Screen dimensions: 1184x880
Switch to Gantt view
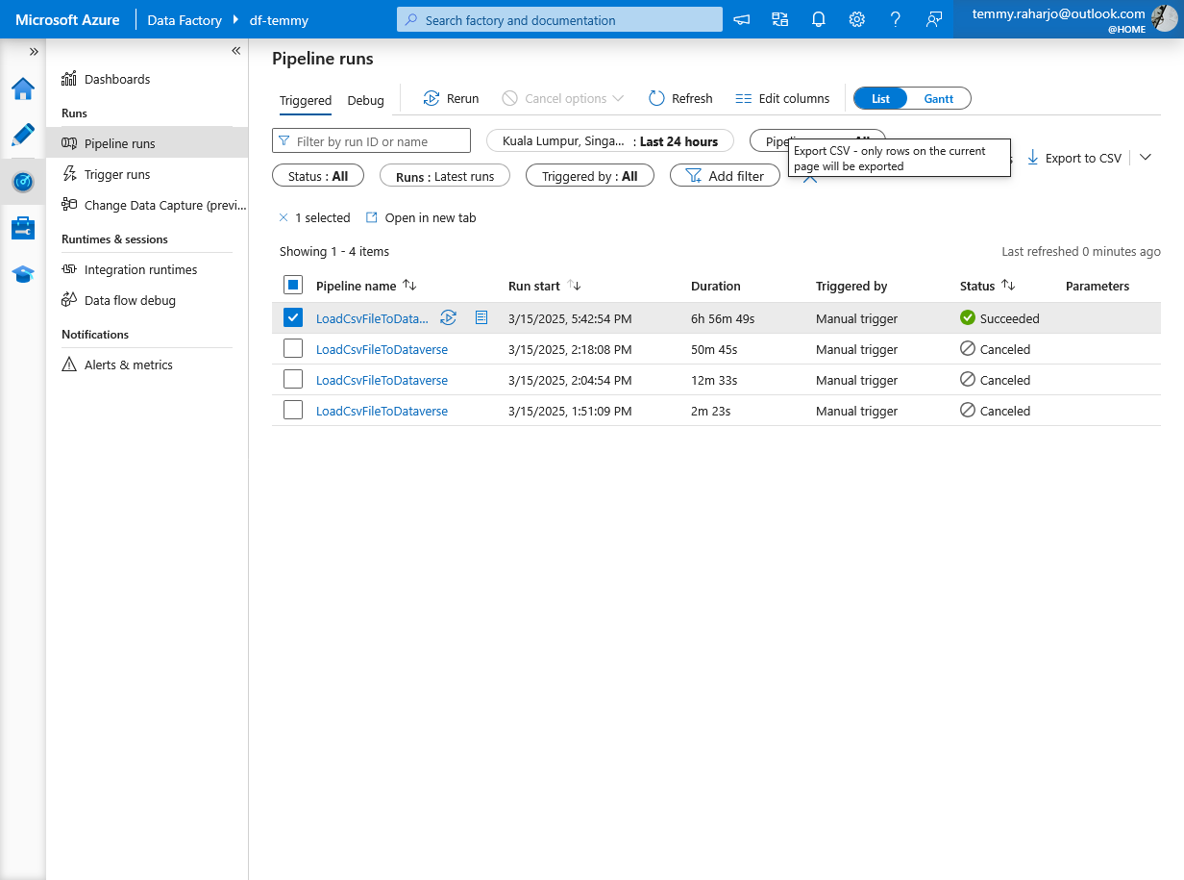click(939, 98)
